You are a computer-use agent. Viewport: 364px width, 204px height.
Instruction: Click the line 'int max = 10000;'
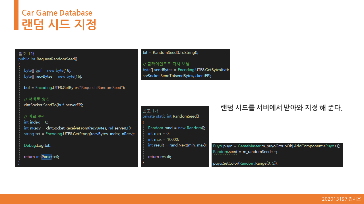pos(164,139)
